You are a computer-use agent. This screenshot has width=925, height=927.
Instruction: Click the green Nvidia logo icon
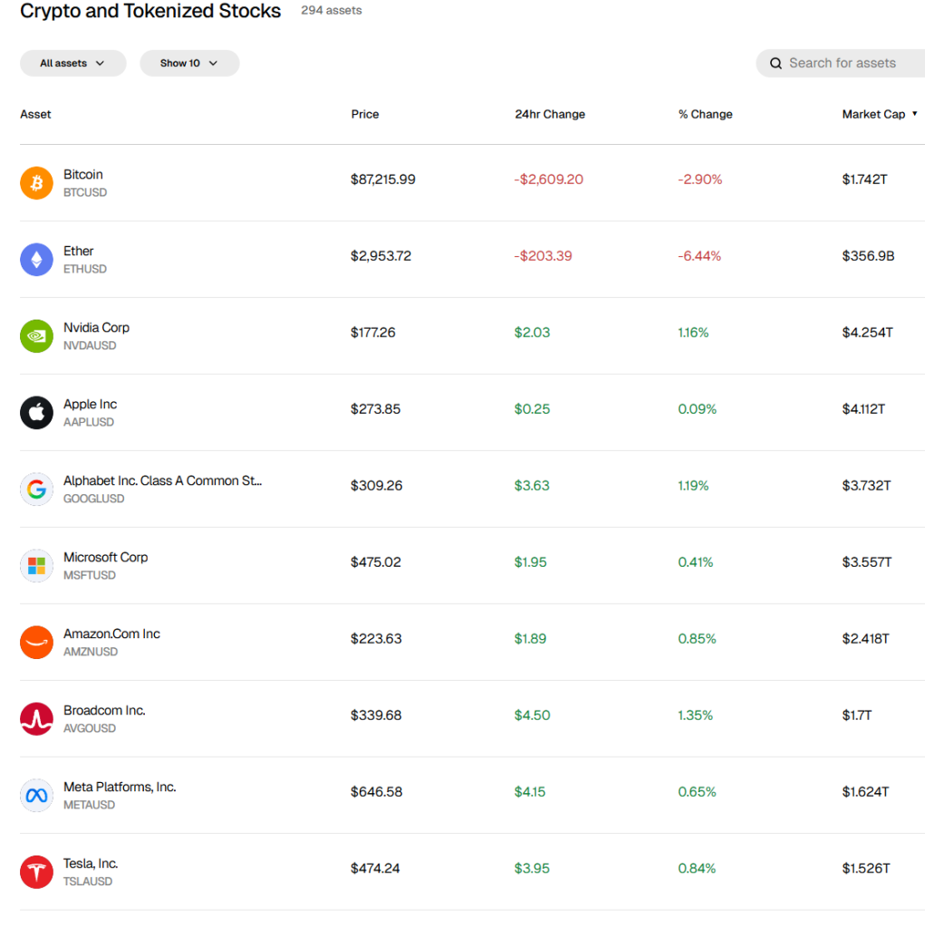tap(36, 336)
